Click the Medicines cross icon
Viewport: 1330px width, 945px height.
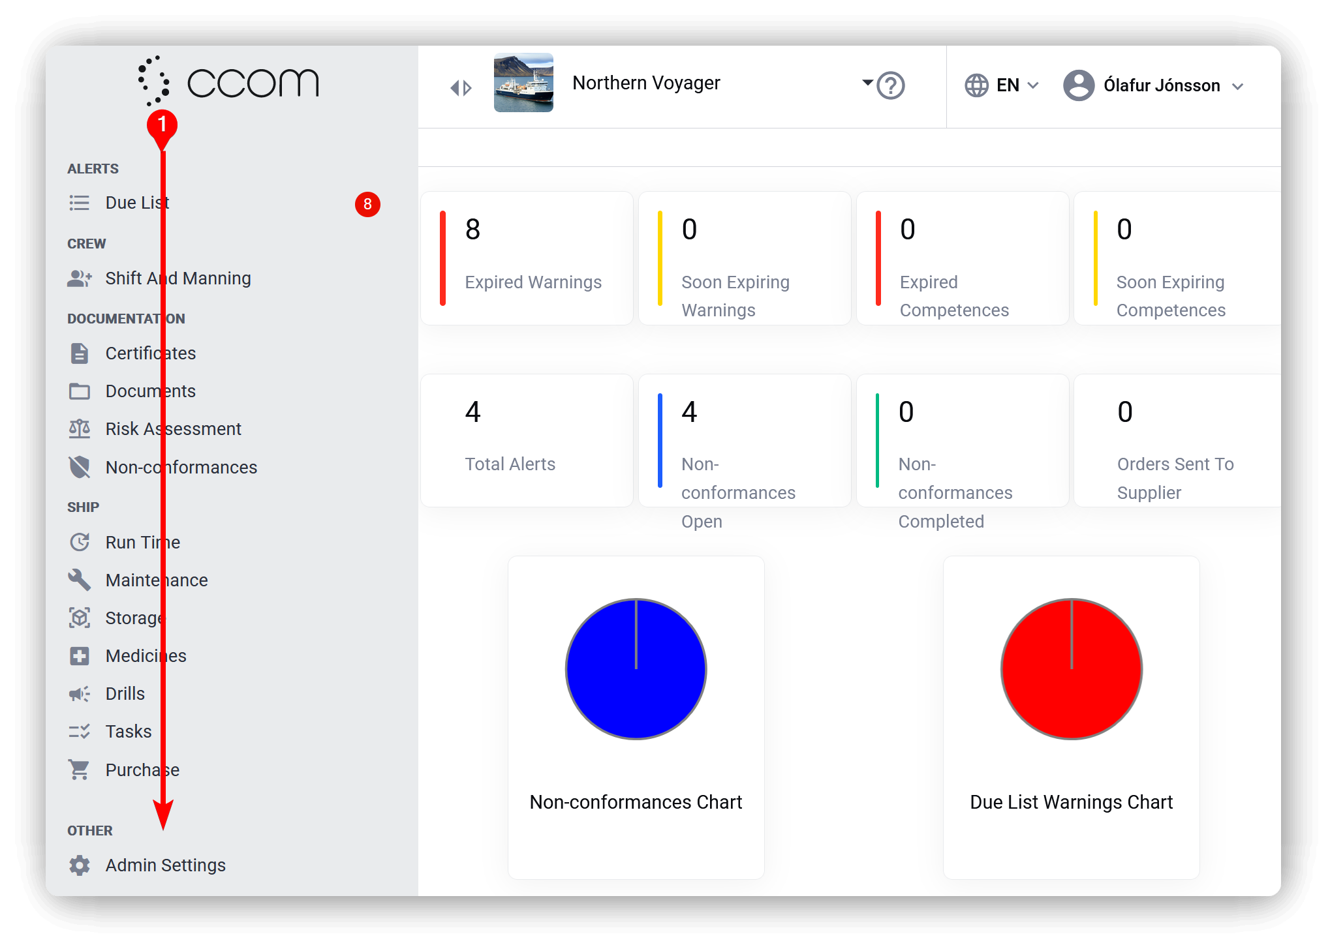pos(79,655)
